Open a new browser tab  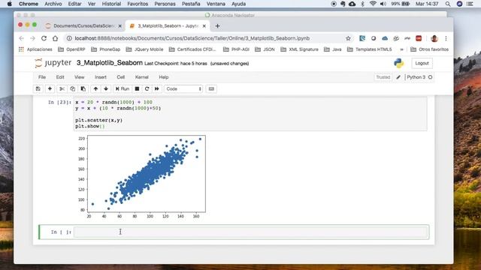tap(217, 26)
